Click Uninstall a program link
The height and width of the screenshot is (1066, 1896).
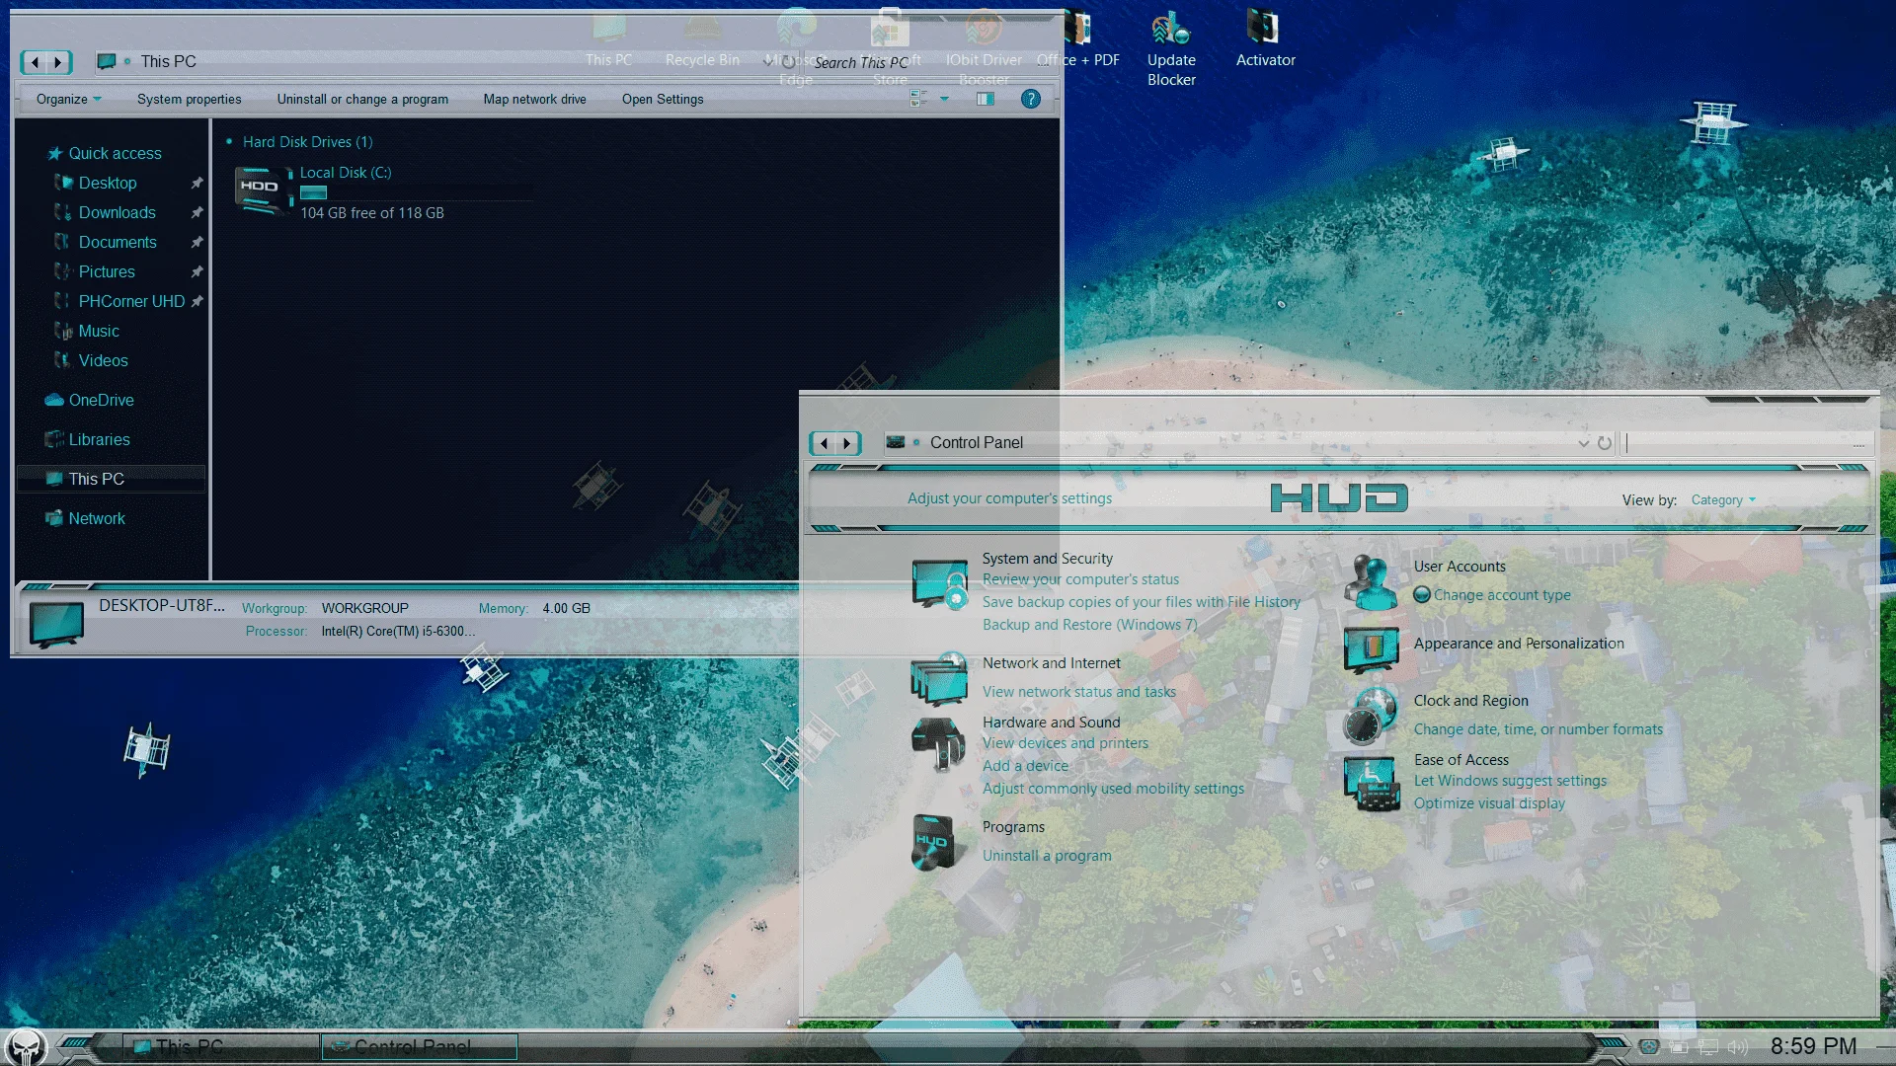pyautogui.click(x=1047, y=856)
